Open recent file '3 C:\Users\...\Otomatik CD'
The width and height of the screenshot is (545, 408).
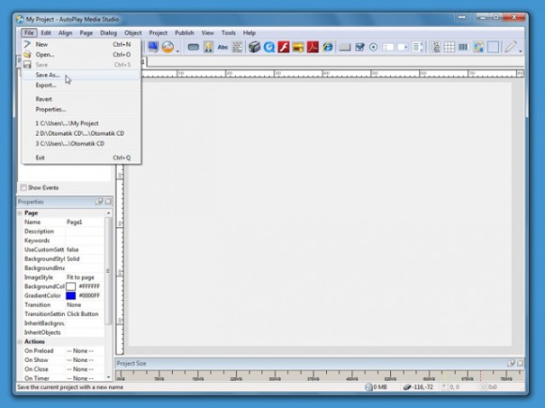click(x=81, y=143)
